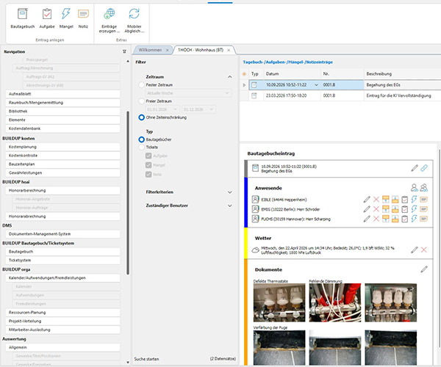The width and height of the screenshot is (441, 367).
Task: Collapse the Zeitraum filter section
Action: [230, 76]
